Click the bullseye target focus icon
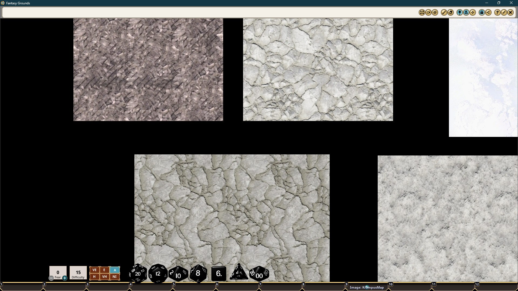Image resolution: width=518 pixels, height=291 pixels. [x=435, y=12]
